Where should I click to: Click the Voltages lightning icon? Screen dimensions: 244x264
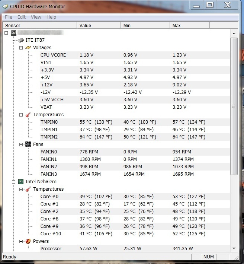(x=28, y=48)
